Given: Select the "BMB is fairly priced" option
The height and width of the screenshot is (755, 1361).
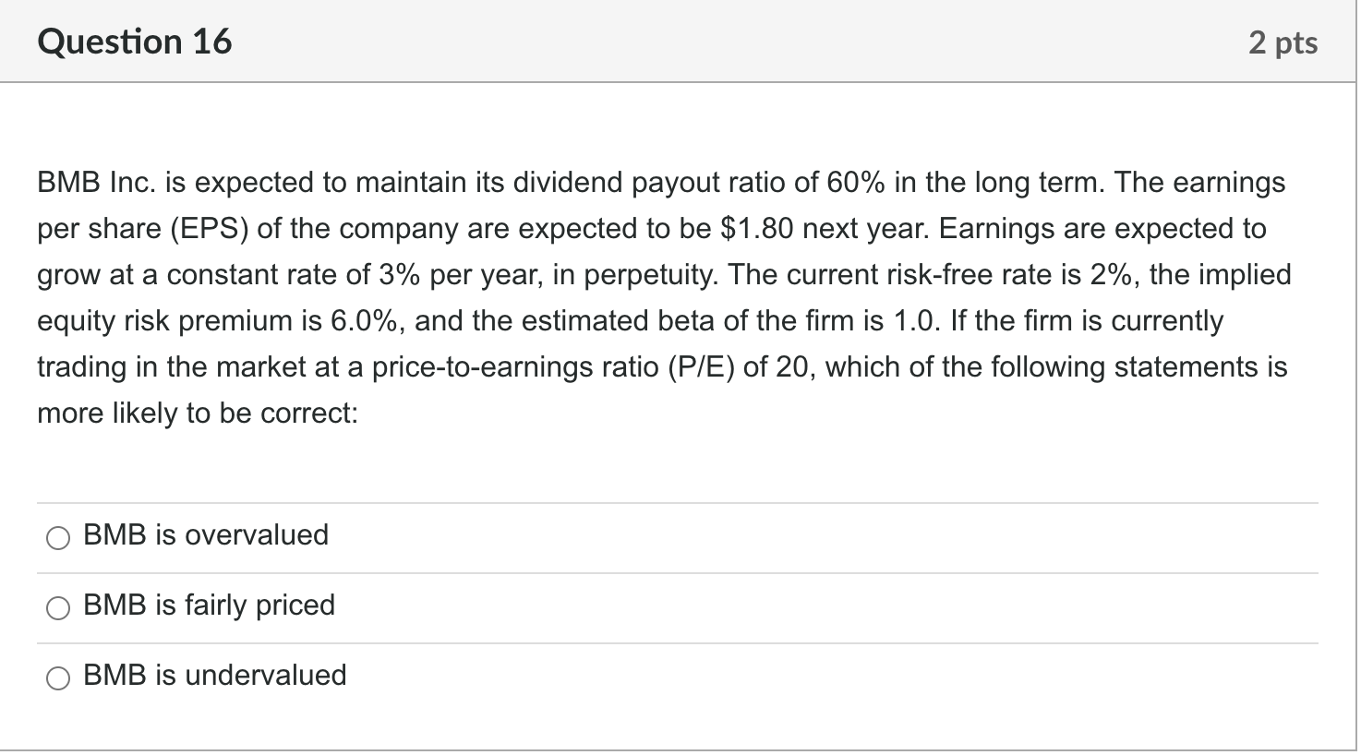Looking at the screenshot, I should click(x=58, y=607).
